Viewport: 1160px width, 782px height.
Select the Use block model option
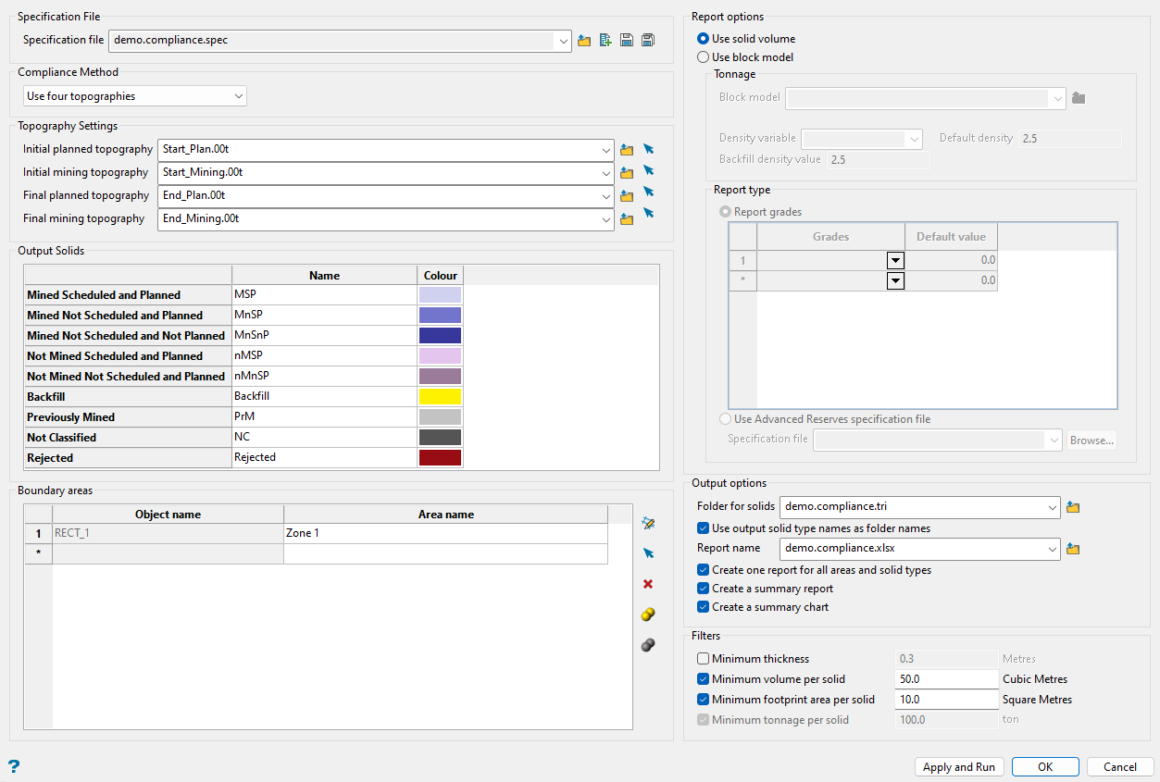tap(704, 57)
